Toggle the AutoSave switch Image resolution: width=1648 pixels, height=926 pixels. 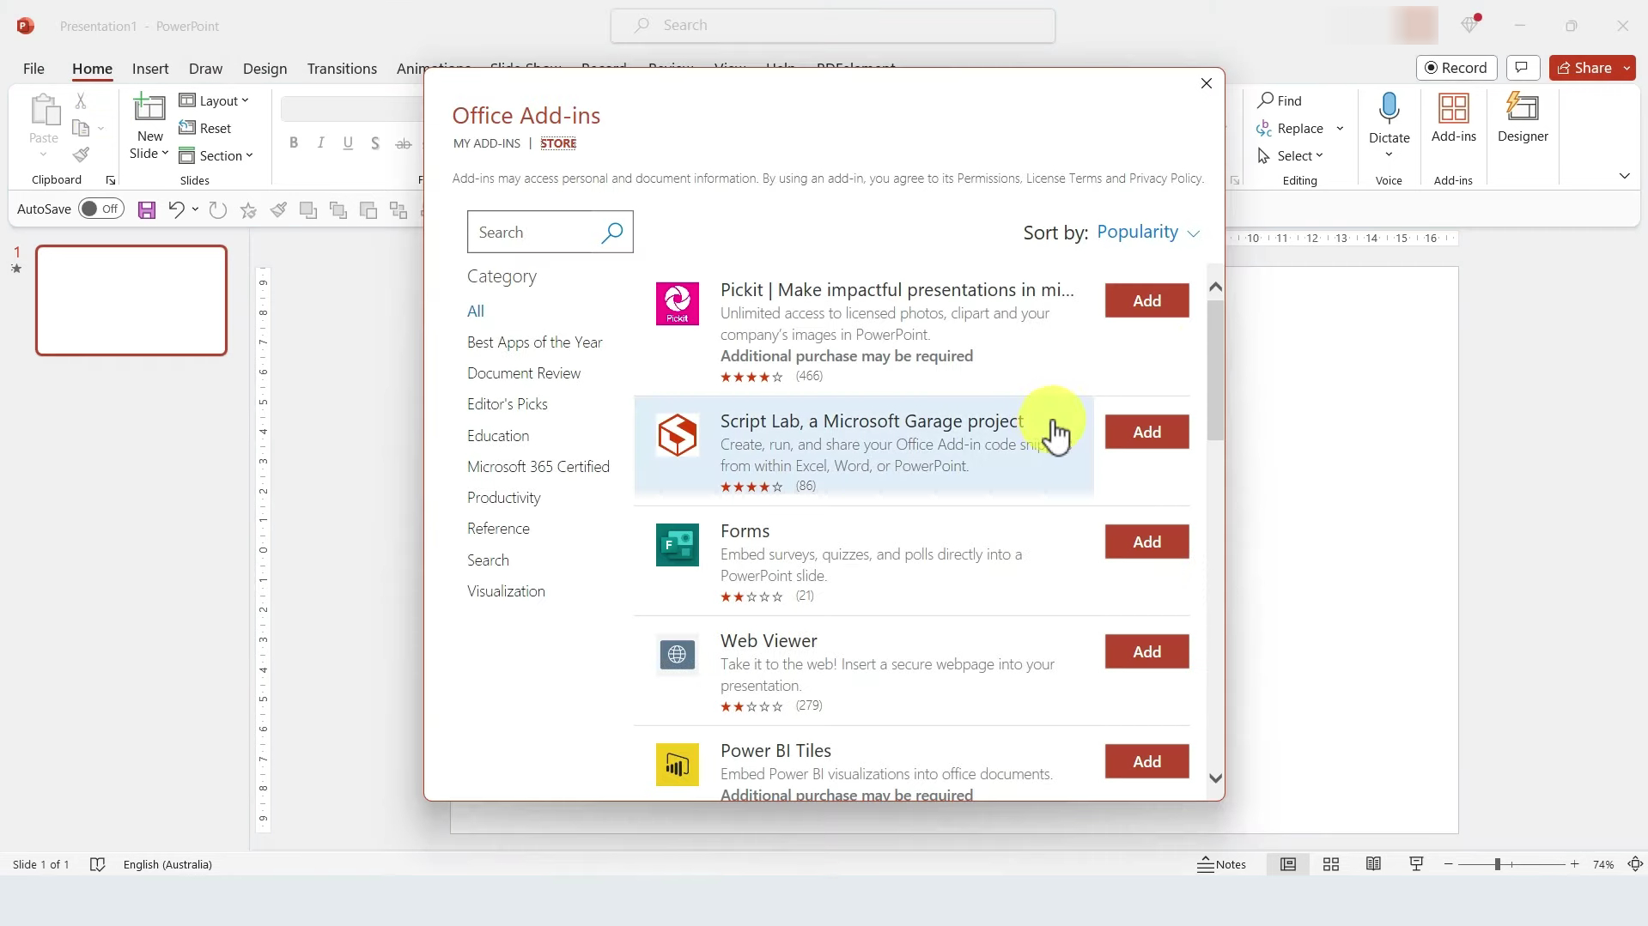101,209
